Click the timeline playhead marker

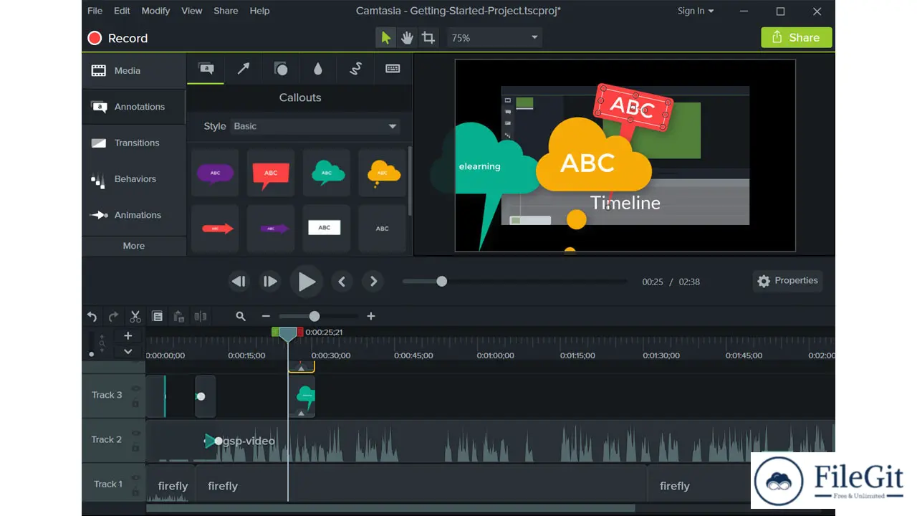tap(287, 333)
